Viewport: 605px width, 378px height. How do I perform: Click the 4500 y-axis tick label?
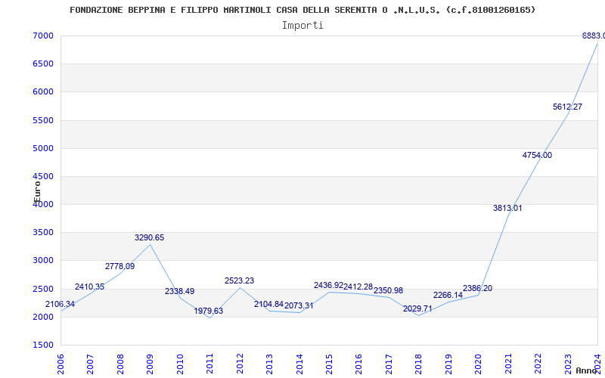pos(43,176)
